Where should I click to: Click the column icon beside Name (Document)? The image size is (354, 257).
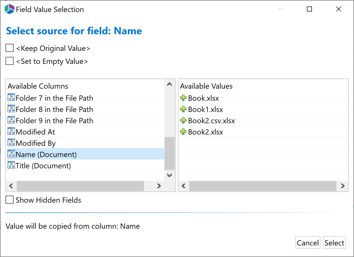click(11, 154)
